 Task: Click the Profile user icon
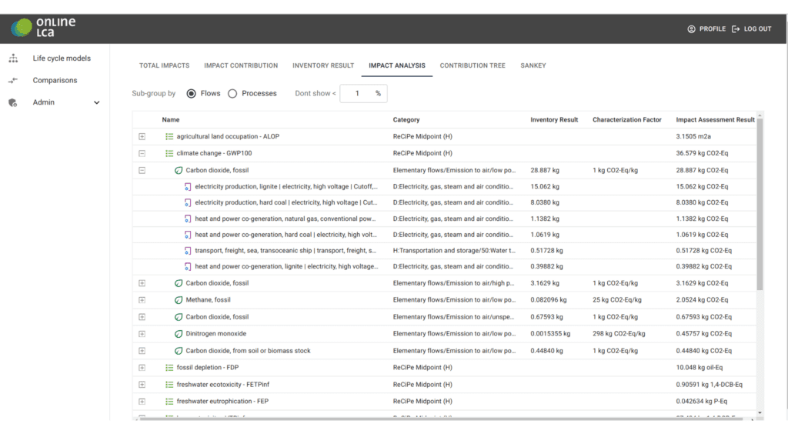pyautogui.click(x=691, y=29)
